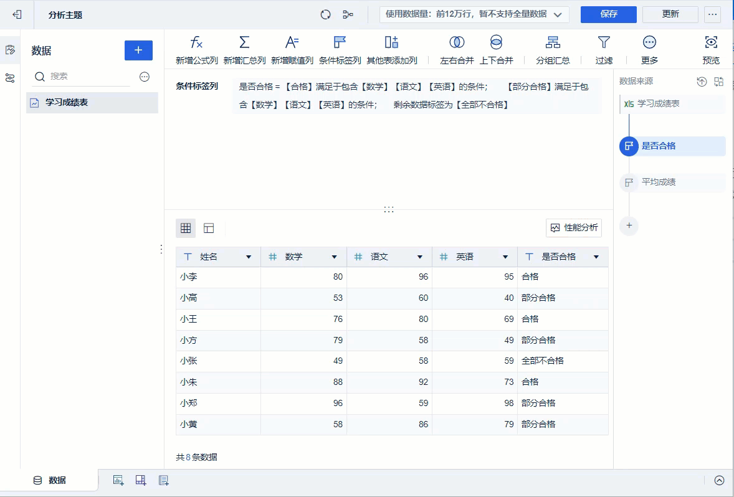Click 新增公式列 toolbar tool
The height and width of the screenshot is (497, 734).
pyautogui.click(x=197, y=50)
